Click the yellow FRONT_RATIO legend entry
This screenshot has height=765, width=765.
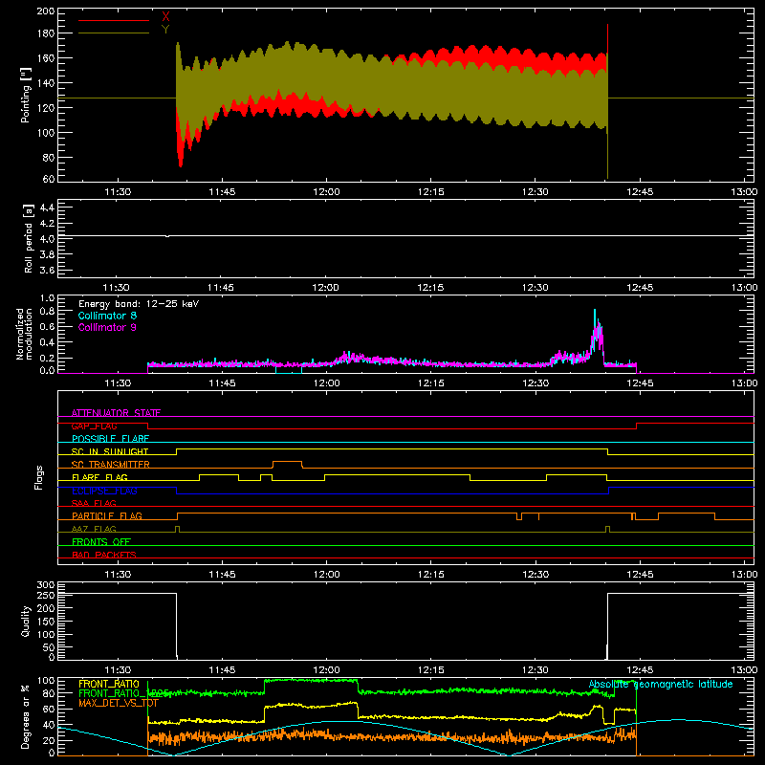[109, 684]
